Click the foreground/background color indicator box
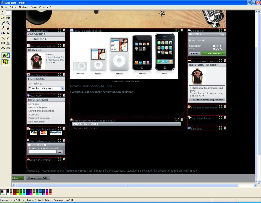The width and height of the screenshot is (261, 203). coord(3,192)
